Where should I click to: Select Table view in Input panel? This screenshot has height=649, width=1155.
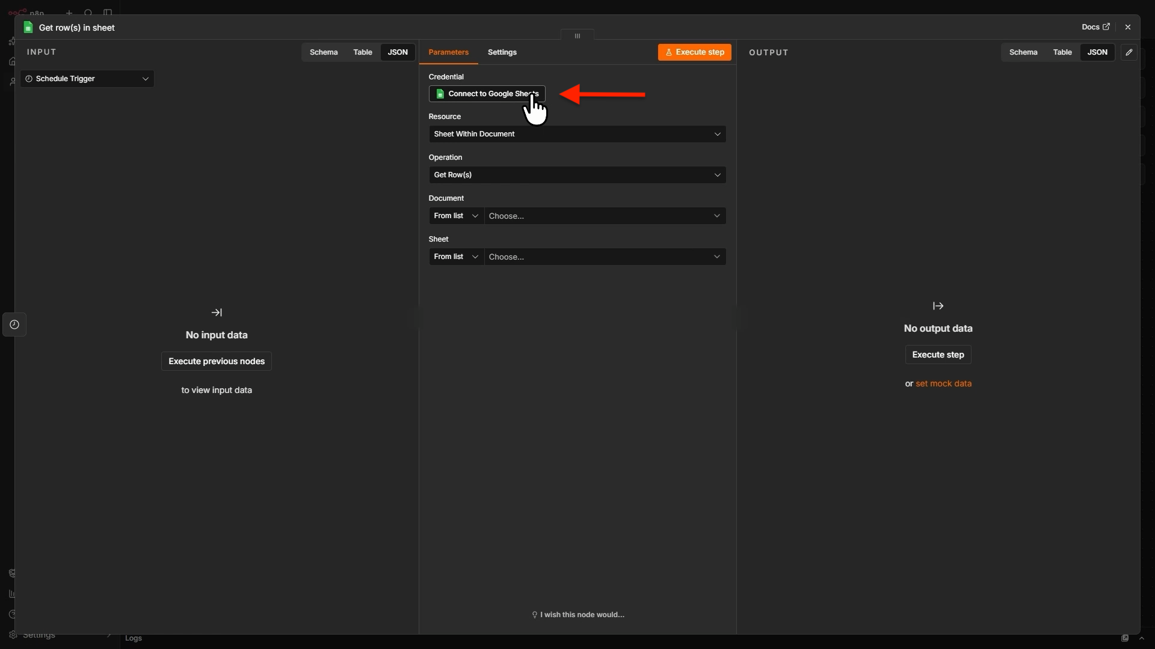363,52
